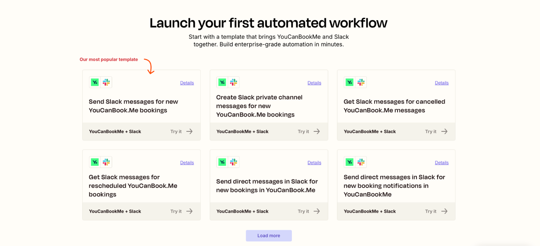Open Details on the rescheduled bookings template
This screenshot has width=540, height=246.
(x=187, y=162)
